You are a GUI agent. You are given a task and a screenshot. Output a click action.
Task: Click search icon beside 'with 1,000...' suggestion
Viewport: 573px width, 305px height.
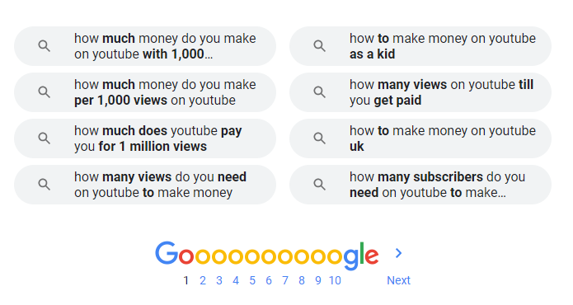(x=45, y=46)
